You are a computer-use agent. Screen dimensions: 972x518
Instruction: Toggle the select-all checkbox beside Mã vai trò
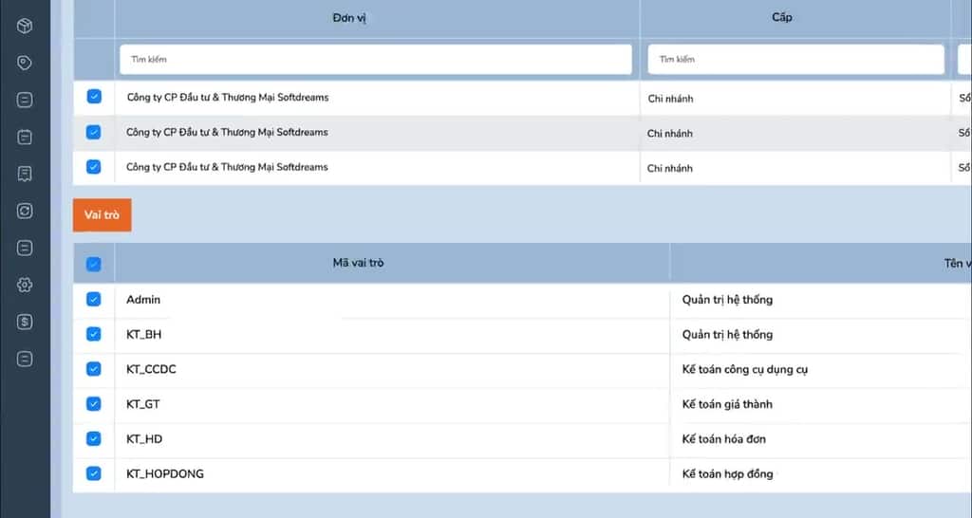(94, 264)
